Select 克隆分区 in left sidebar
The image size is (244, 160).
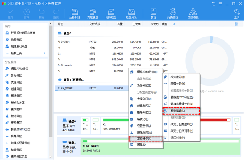[x=16, y=82]
